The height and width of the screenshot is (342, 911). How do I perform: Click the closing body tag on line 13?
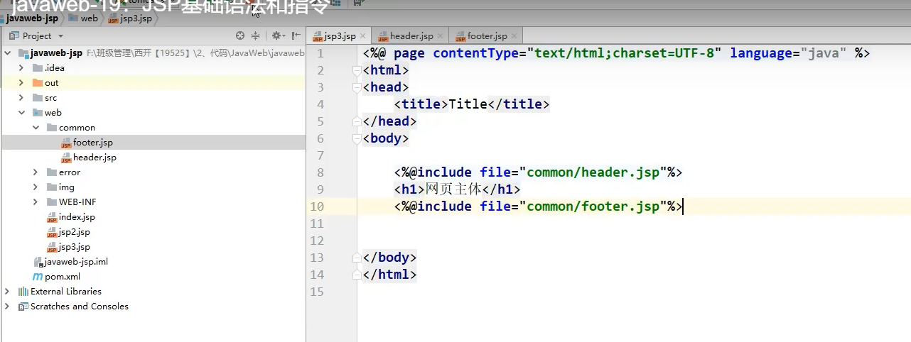tap(389, 258)
